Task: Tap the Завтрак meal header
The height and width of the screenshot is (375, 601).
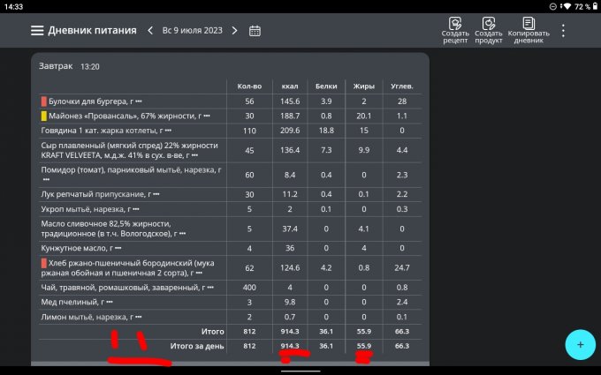Action: pyautogui.click(x=57, y=66)
